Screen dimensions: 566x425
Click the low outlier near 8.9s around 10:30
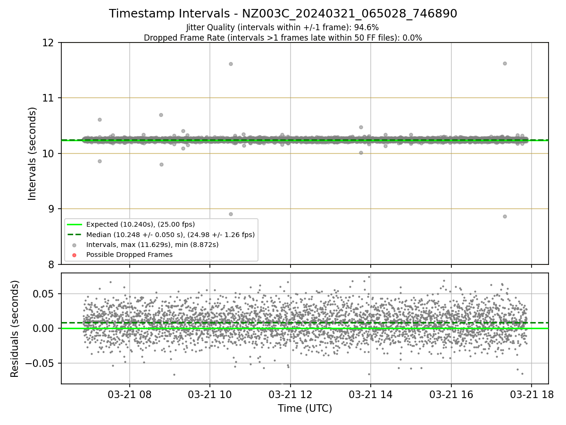click(x=231, y=214)
